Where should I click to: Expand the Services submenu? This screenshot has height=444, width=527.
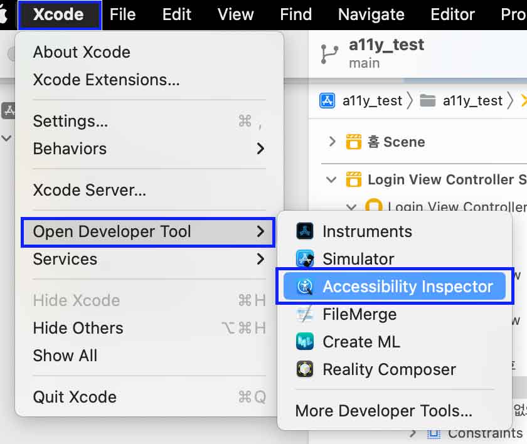pyautogui.click(x=149, y=259)
